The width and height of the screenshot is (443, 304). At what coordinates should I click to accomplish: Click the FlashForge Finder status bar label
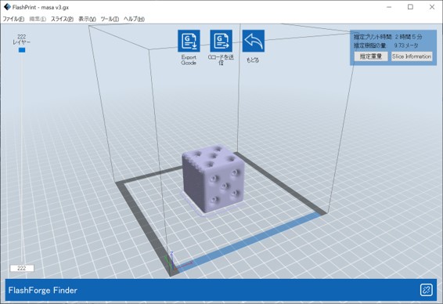[43, 290]
